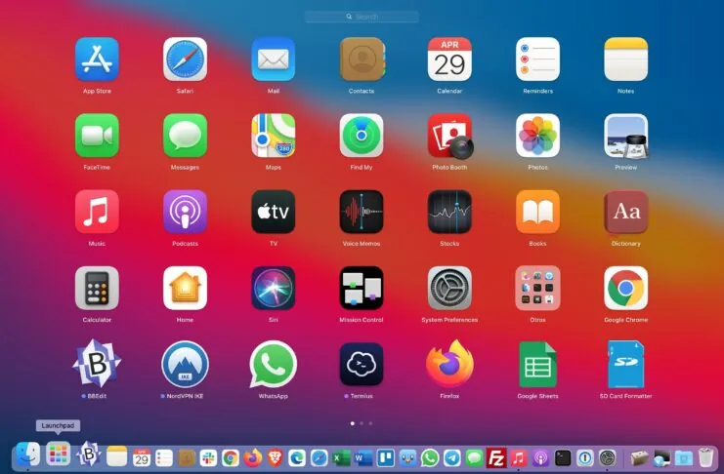Launch Excel from the Dock
This screenshot has height=474, width=724.
[x=341, y=457]
